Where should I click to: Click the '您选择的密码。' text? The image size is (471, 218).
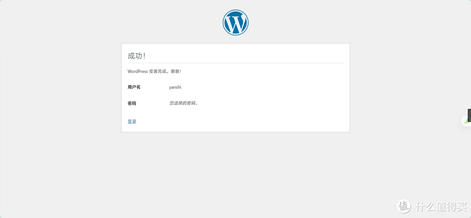point(184,103)
